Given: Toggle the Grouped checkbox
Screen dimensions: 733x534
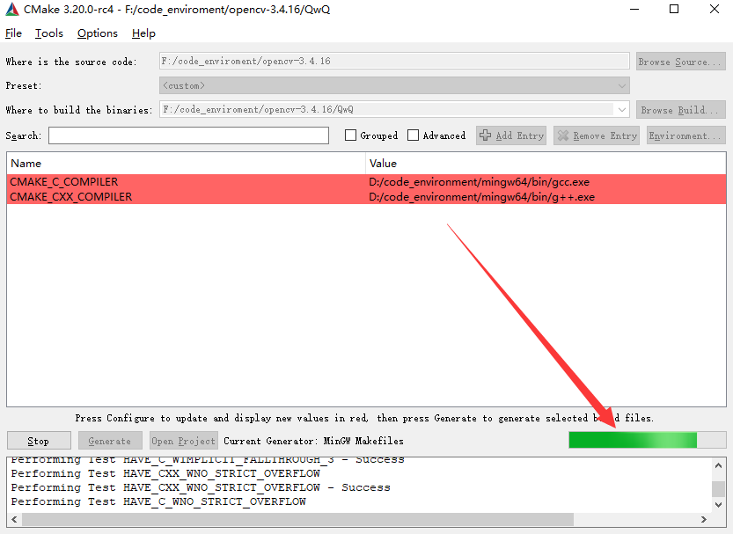Looking at the screenshot, I should point(350,135).
